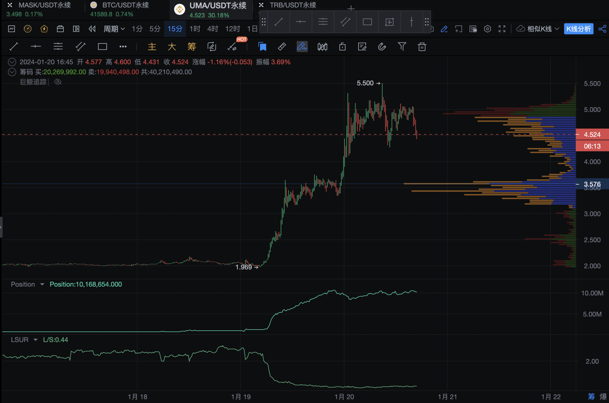The height and width of the screenshot is (403, 609).
Task: Click the blue bookmark icon
Action: (x=262, y=46)
